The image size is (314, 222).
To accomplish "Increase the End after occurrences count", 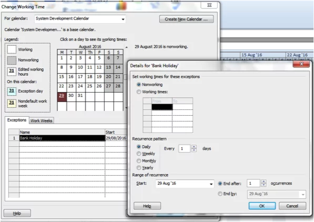I will pyautogui.click(x=264, y=181).
